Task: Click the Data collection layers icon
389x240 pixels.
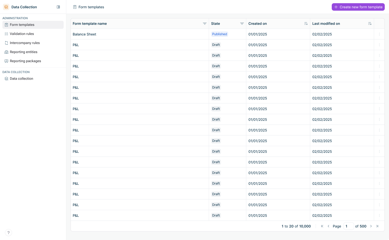Action: tap(6, 78)
